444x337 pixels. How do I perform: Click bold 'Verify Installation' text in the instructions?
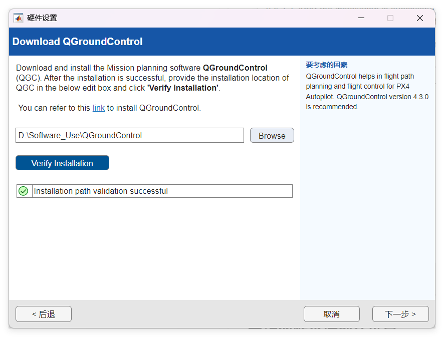click(x=182, y=88)
